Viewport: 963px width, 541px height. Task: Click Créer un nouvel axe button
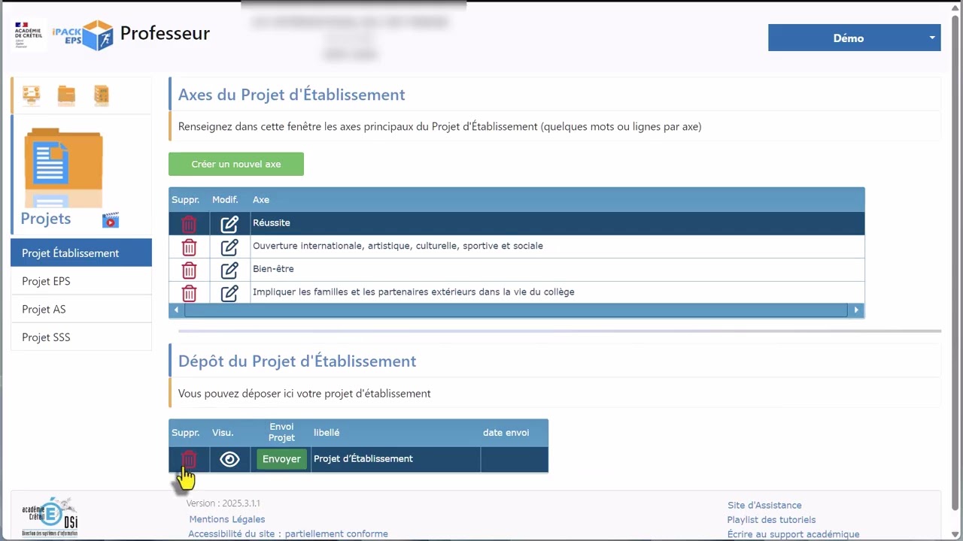pos(236,164)
